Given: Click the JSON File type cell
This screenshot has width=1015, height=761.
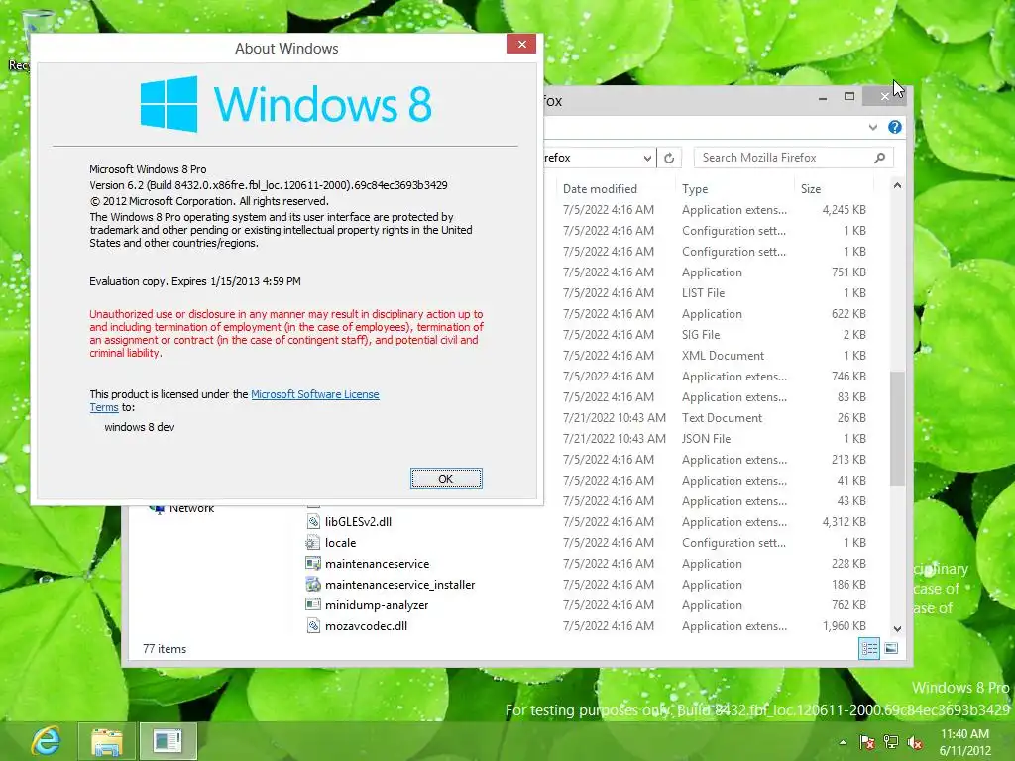Looking at the screenshot, I should [706, 439].
